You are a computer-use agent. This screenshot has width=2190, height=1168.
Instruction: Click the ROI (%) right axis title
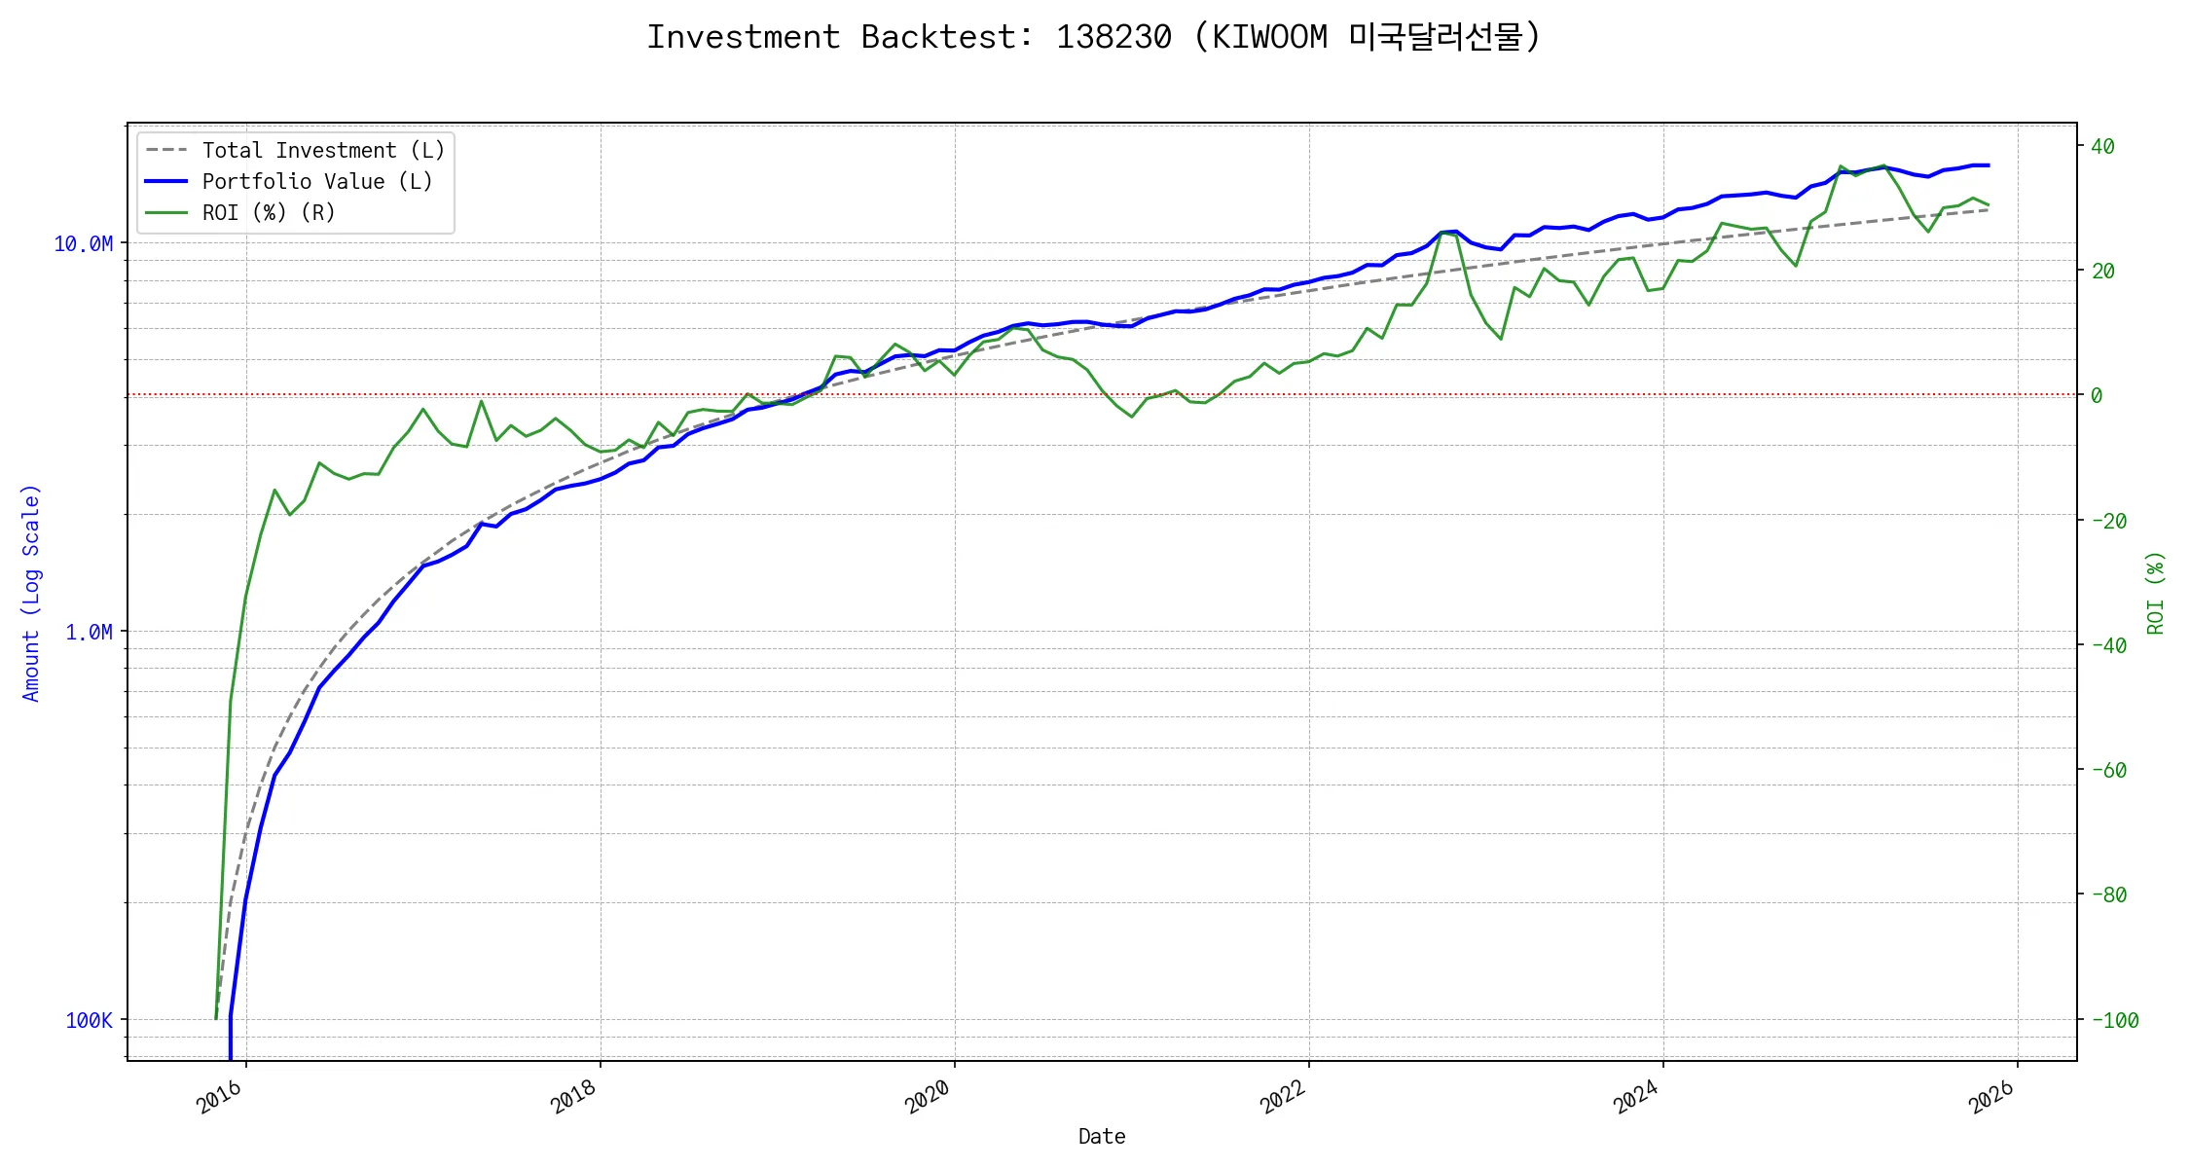tap(2155, 593)
